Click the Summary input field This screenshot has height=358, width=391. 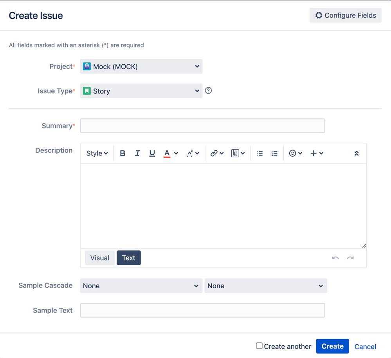click(x=202, y=126)
